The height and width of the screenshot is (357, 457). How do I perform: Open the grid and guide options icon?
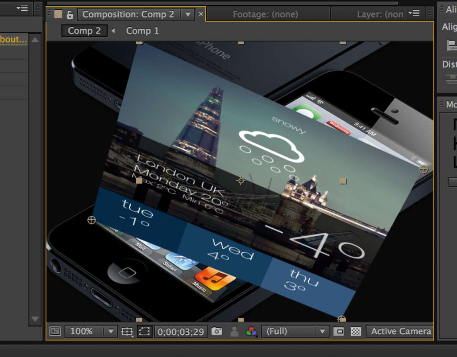(127, 331)
